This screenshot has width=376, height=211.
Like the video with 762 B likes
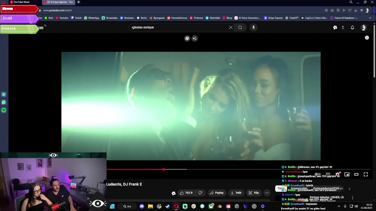pyautogui.click(x=186, y=193)
